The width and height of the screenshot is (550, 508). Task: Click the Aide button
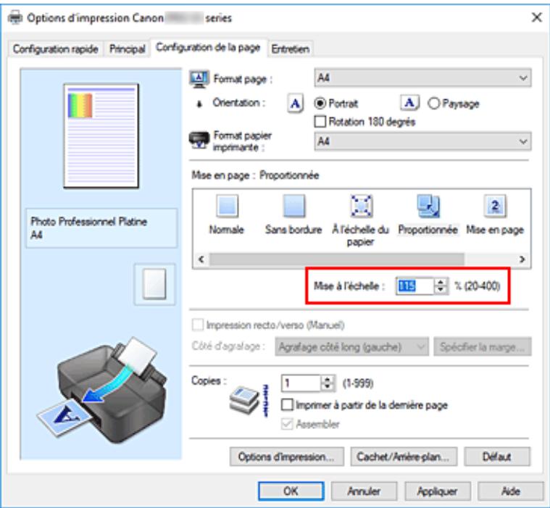(511, 491)
